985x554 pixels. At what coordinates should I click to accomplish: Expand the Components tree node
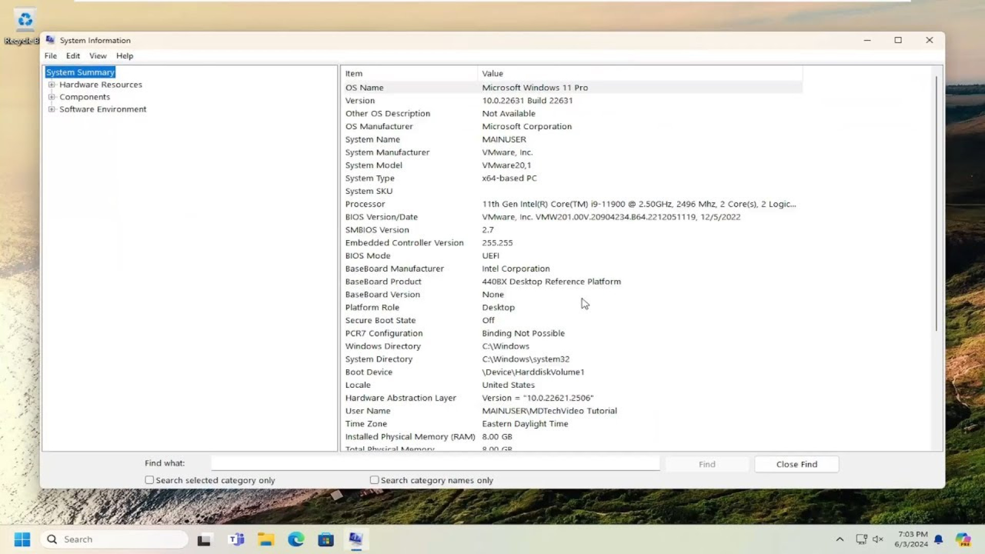[x=51, y=97]
